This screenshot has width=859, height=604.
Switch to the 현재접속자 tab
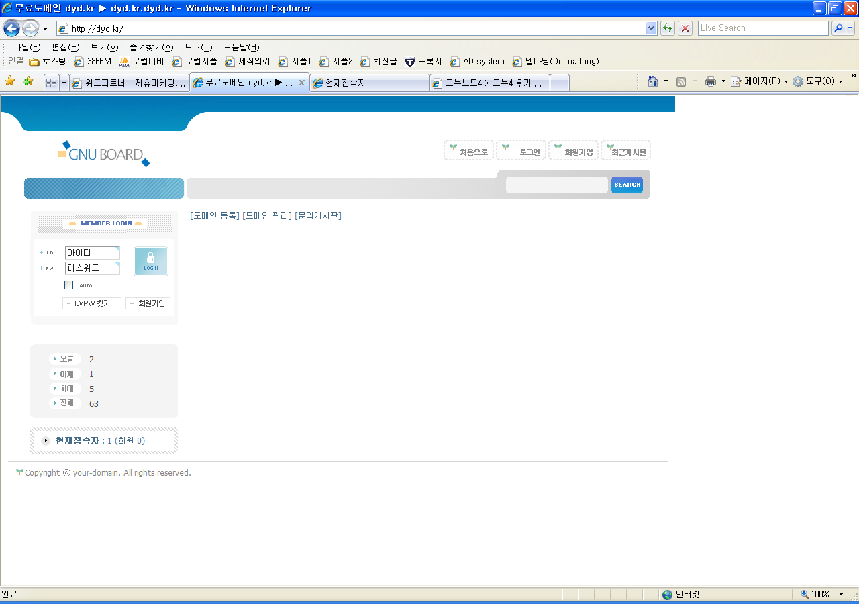tap(370, 83)
